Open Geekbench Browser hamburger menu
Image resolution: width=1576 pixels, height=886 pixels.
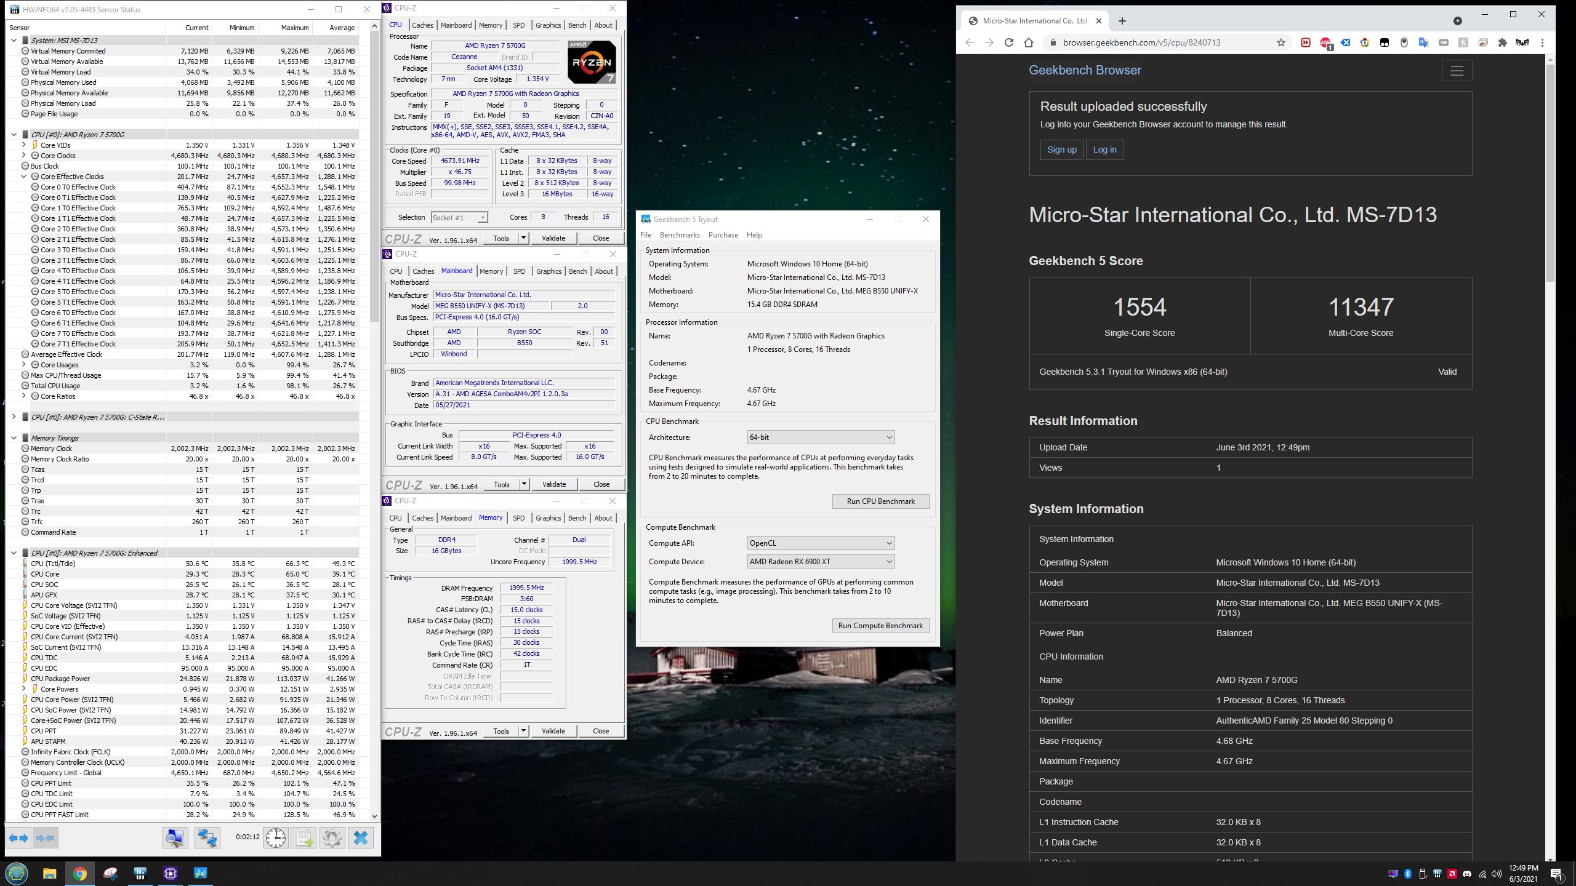click(x=1457, y=71)
